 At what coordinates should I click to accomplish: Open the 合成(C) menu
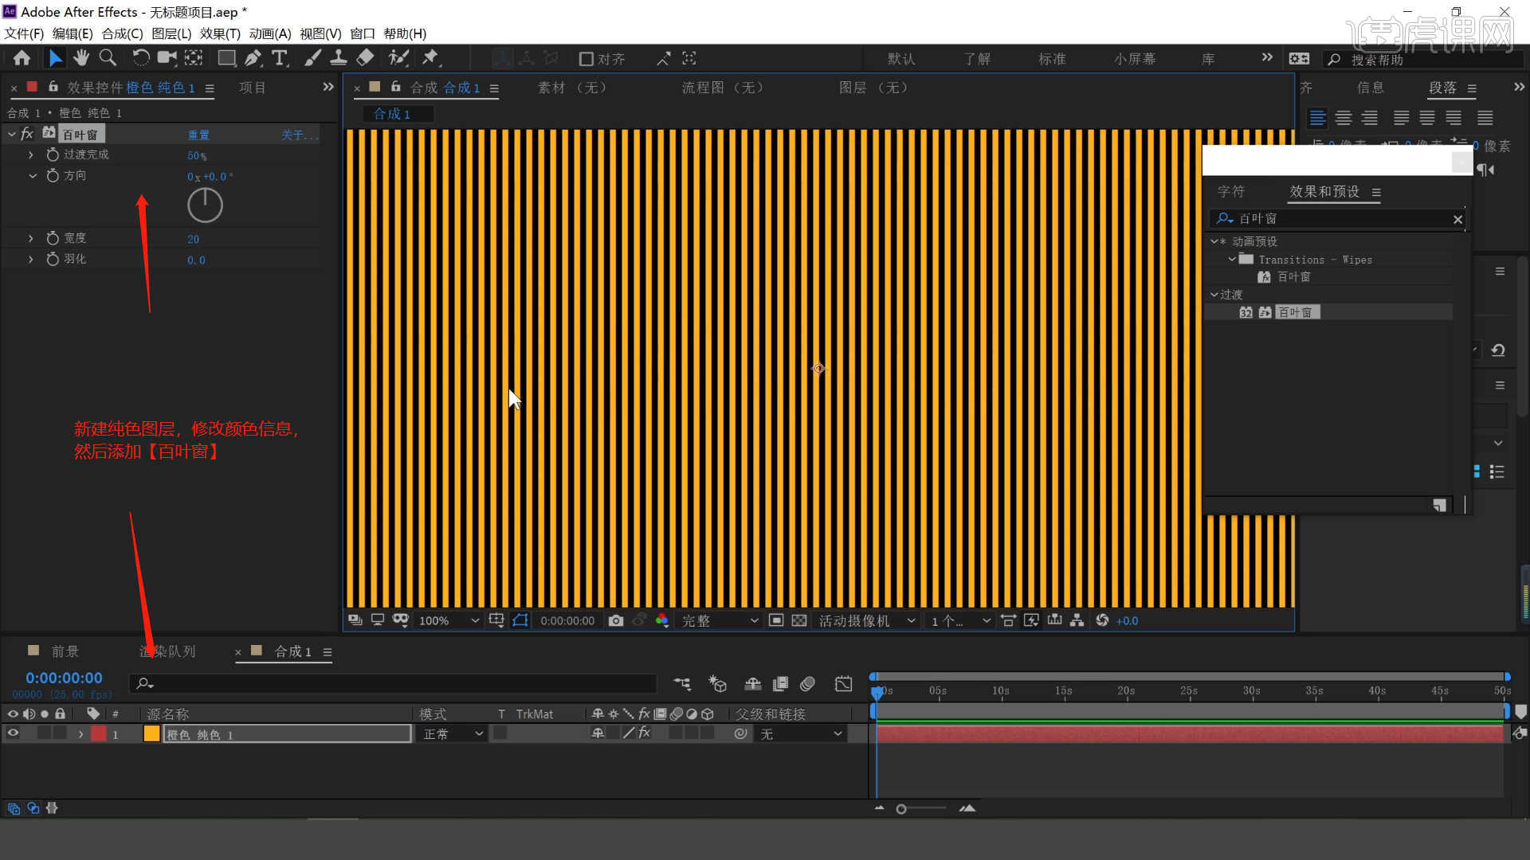[x=122, y=33]
